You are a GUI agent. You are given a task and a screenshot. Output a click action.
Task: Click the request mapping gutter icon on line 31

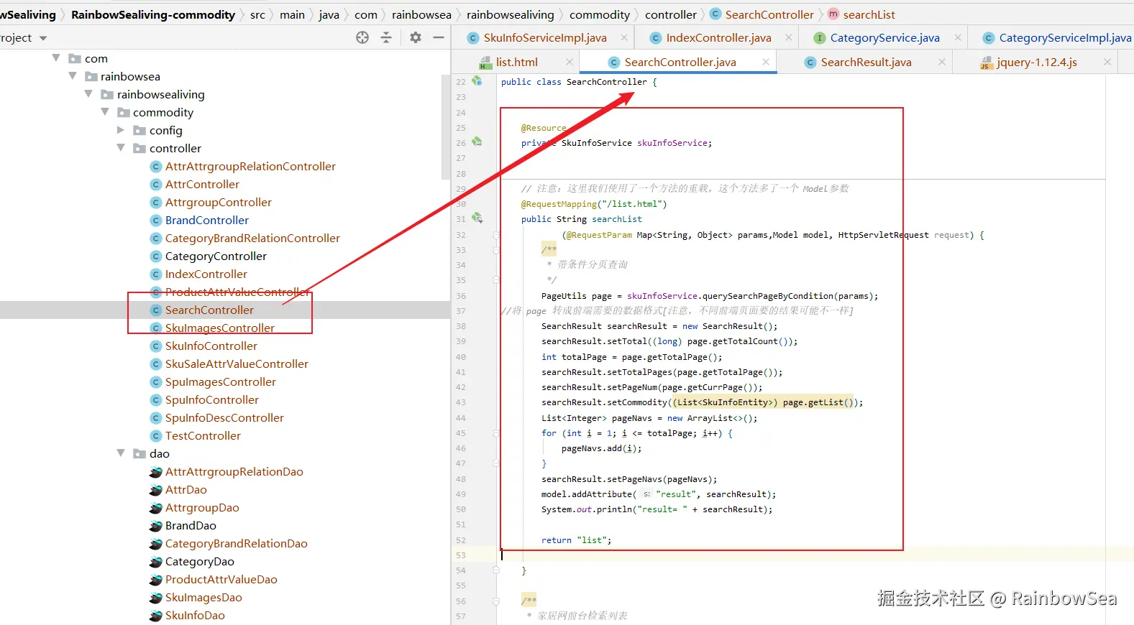click(477, 218)
